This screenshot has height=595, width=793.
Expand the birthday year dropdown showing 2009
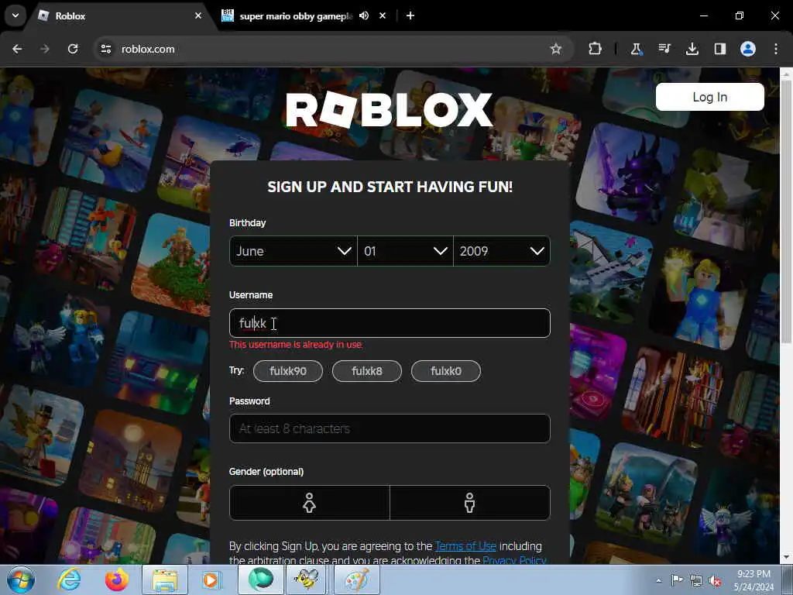tap(502, 251)
